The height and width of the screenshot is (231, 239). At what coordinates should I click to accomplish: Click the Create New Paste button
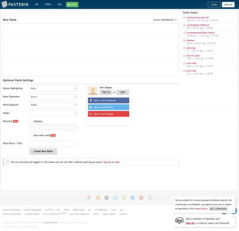[x=43, y=151]
